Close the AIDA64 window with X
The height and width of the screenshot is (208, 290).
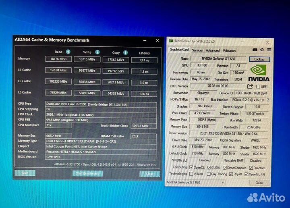point(157,41)
